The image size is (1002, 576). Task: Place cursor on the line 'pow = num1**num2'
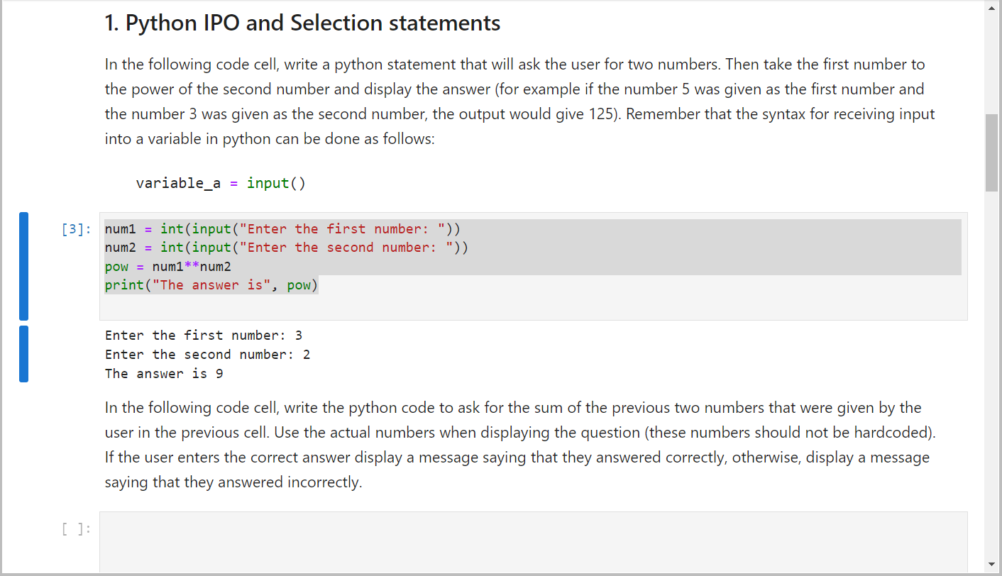167,266
